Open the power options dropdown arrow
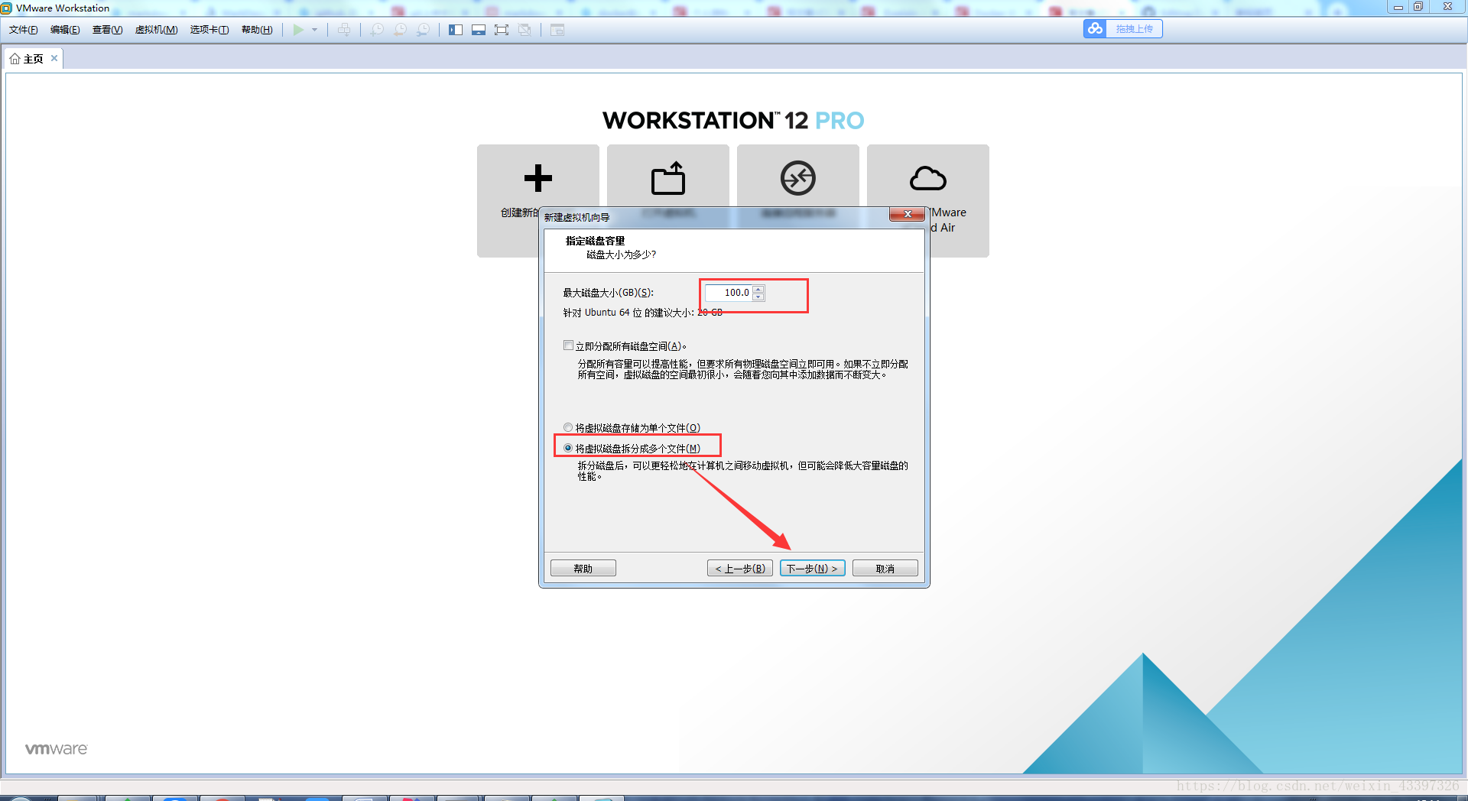The height and width of the screenshot is (801, 1468). point(314,30)
